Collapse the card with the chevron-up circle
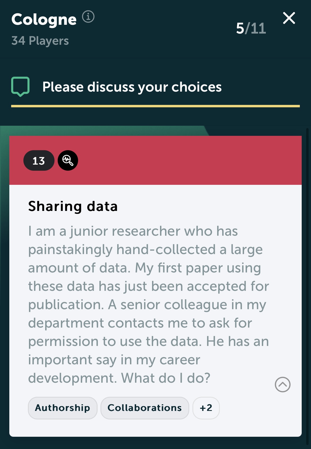This screenshot has height=449, width=311. [x=283, y=385]
